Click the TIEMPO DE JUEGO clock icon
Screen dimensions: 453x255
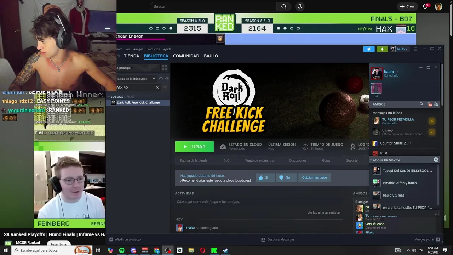(x=305, y=147)
